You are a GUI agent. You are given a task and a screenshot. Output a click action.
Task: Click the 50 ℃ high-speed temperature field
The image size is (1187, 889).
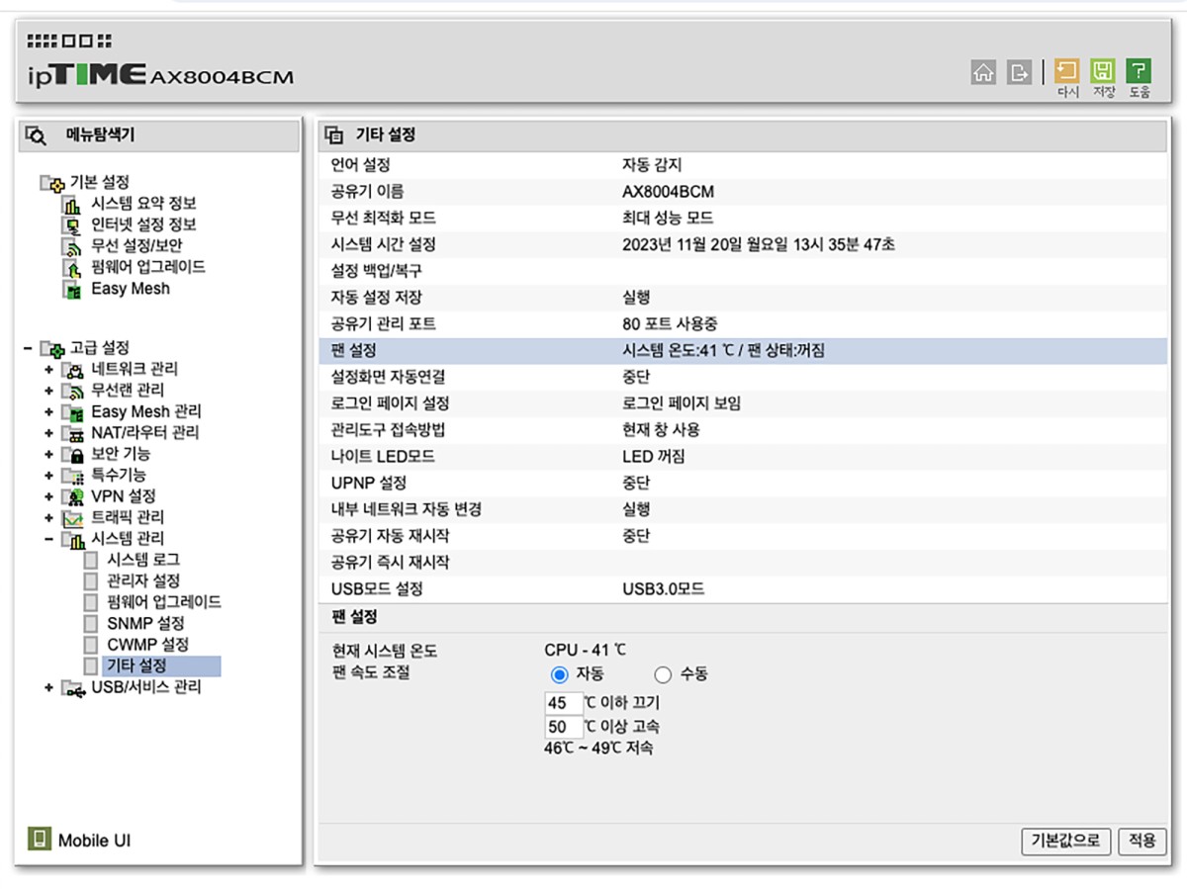coord(562,727)
